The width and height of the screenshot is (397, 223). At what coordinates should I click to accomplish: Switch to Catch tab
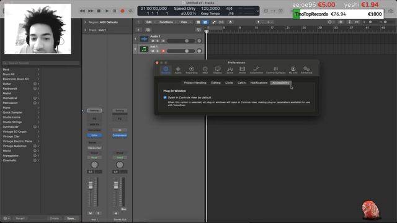(x=241, y=82)
